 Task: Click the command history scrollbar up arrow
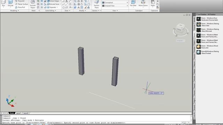(x=191, y=116)
